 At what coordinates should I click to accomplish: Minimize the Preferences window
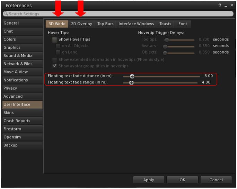[226, 6]
